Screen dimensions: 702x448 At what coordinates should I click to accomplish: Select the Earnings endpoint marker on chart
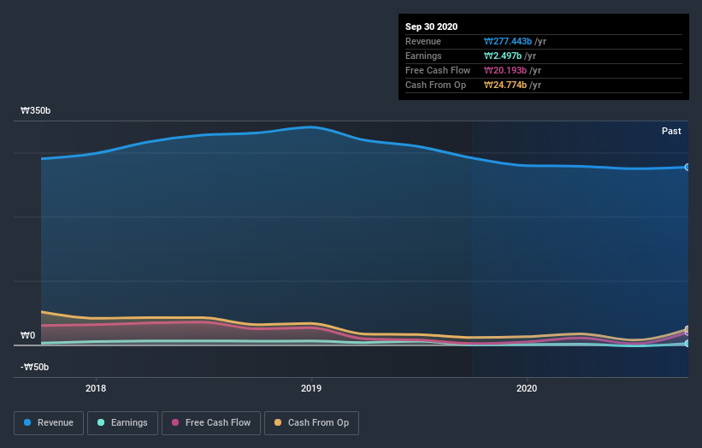[x=687, y=344]
